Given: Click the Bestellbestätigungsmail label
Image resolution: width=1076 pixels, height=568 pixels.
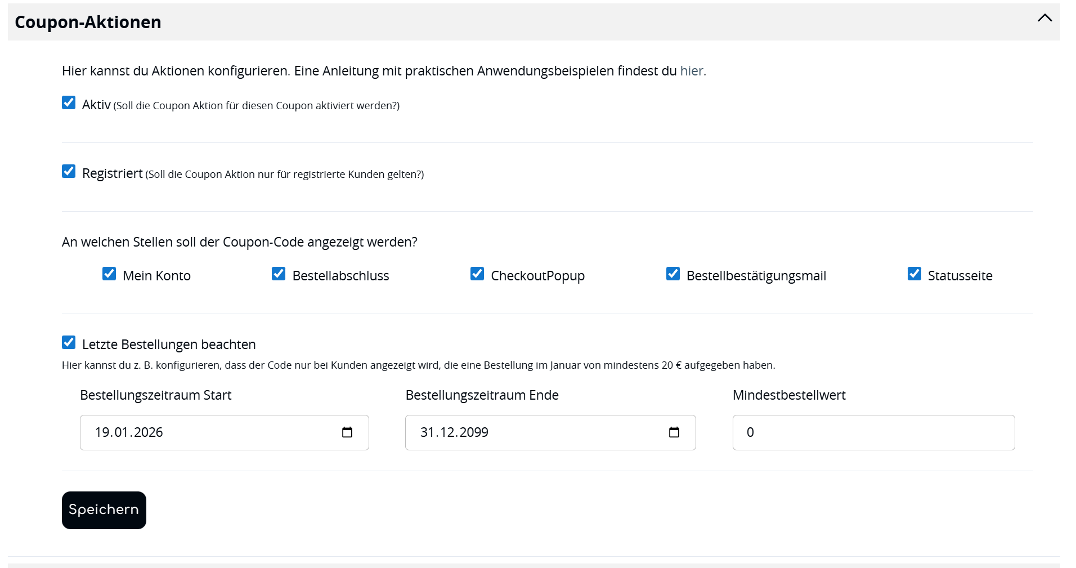Looking at the screenshot, I should tap(756, 276).
